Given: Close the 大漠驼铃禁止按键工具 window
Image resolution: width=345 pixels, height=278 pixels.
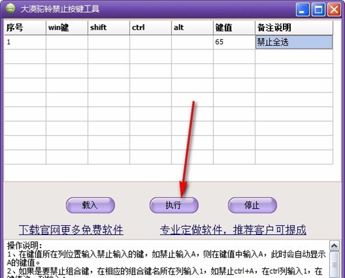Looking at the screenshot, I should (334, 9).
